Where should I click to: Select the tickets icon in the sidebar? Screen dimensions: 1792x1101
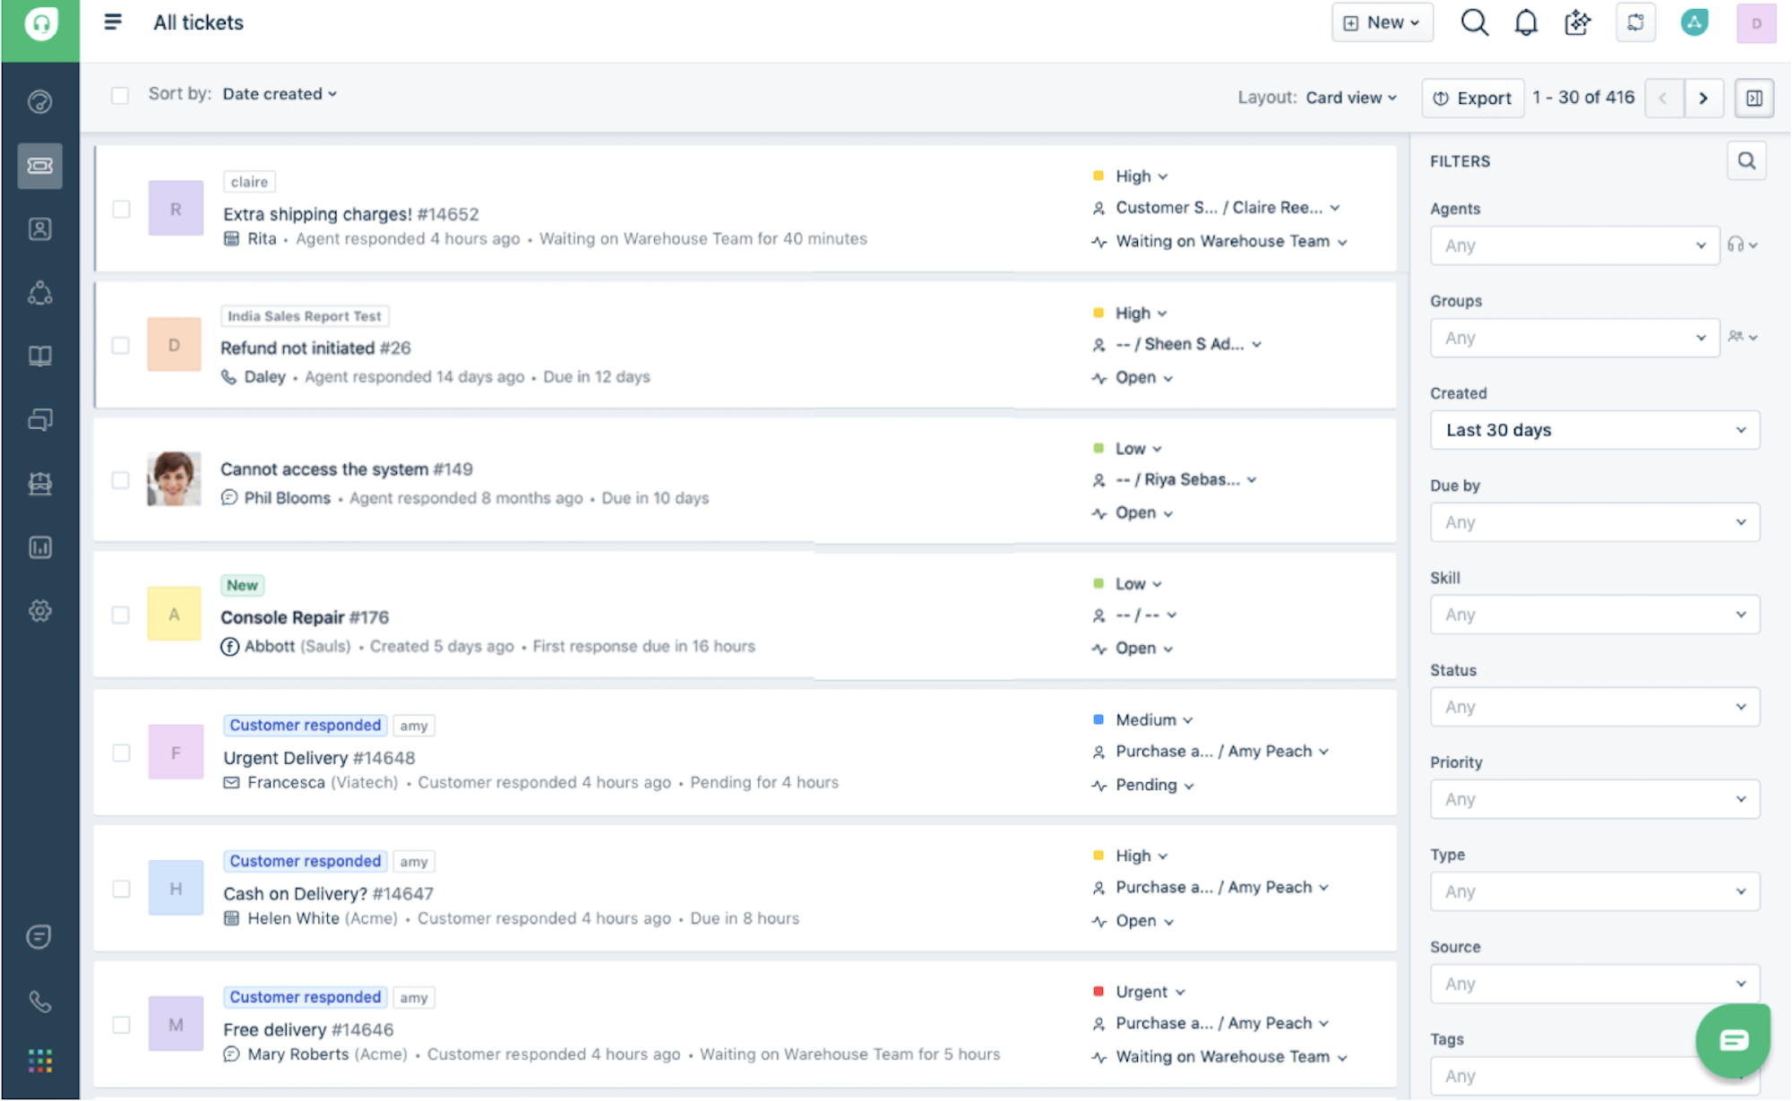tap(39, 166)
